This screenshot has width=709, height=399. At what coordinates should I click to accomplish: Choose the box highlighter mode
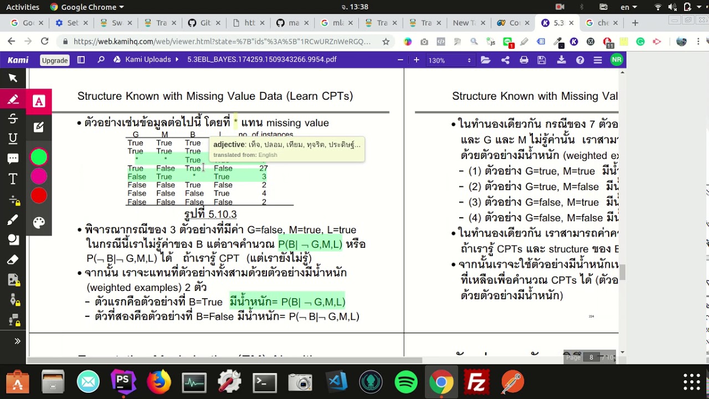39,127
